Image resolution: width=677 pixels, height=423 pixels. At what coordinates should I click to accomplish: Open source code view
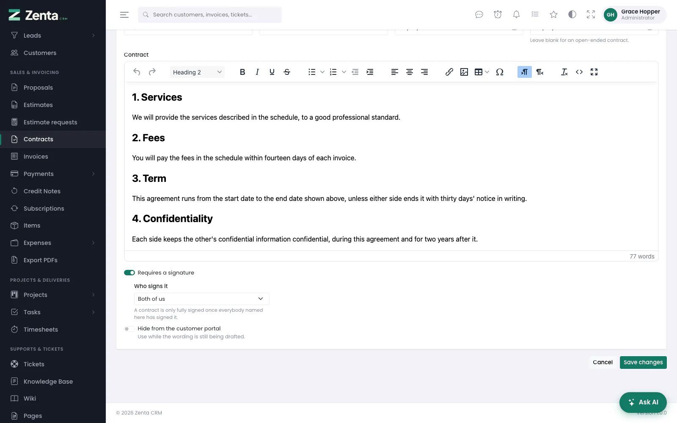579,72
